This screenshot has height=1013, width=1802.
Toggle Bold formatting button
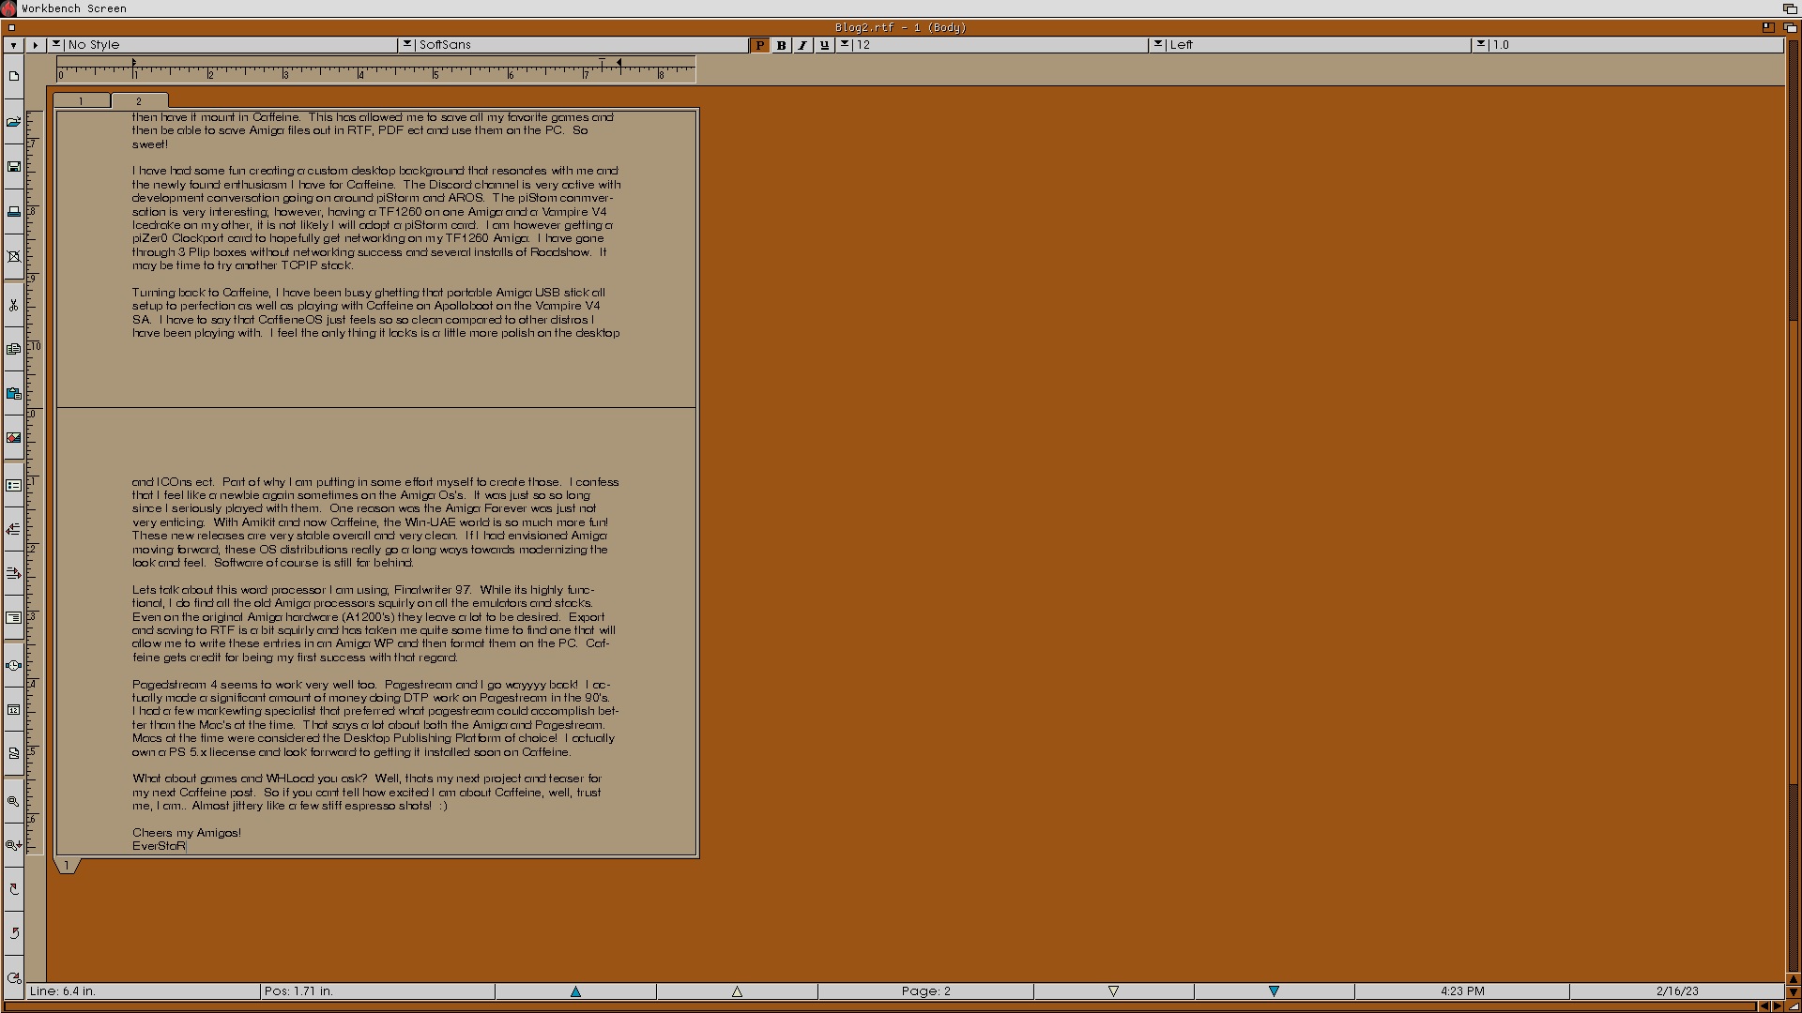point(781,45)
